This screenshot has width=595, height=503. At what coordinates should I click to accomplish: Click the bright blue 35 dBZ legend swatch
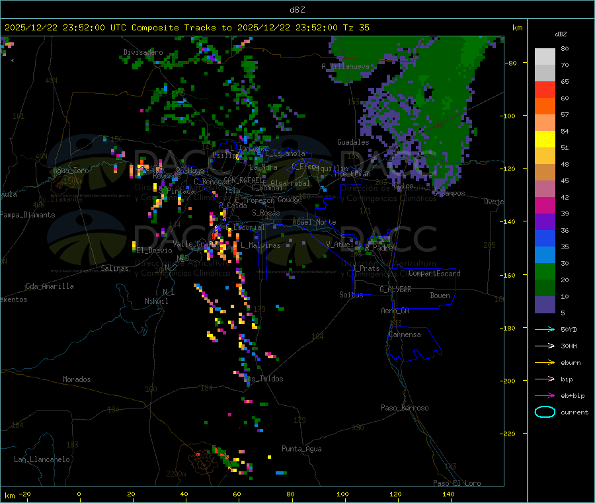tap(545, 238)
